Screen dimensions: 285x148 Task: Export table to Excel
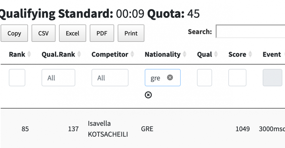coord(72,33)
